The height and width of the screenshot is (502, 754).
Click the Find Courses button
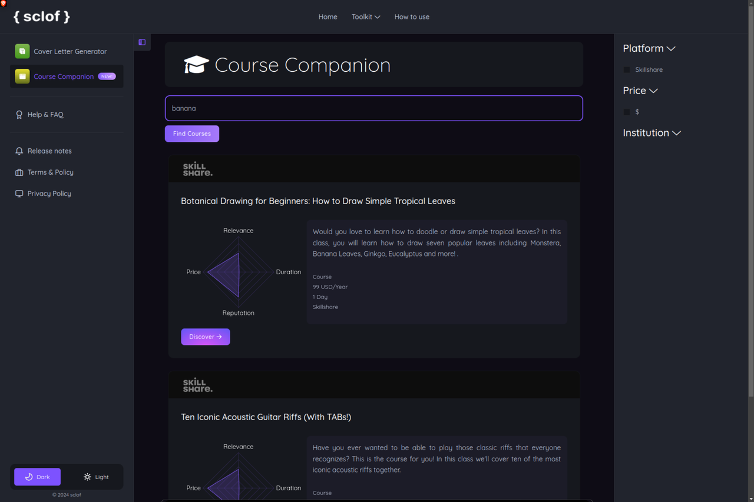coord(192,134)
